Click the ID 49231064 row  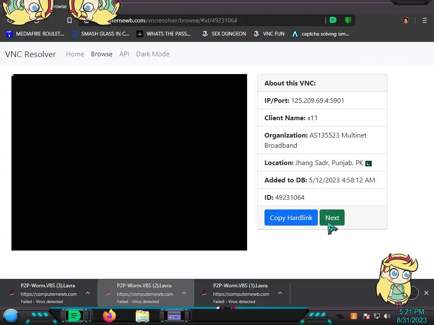pyautogui.click(x=322, y=198)
